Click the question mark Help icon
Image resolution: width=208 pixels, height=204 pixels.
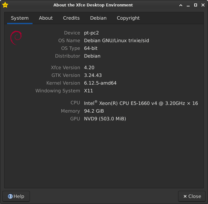(x=10, y=196)
